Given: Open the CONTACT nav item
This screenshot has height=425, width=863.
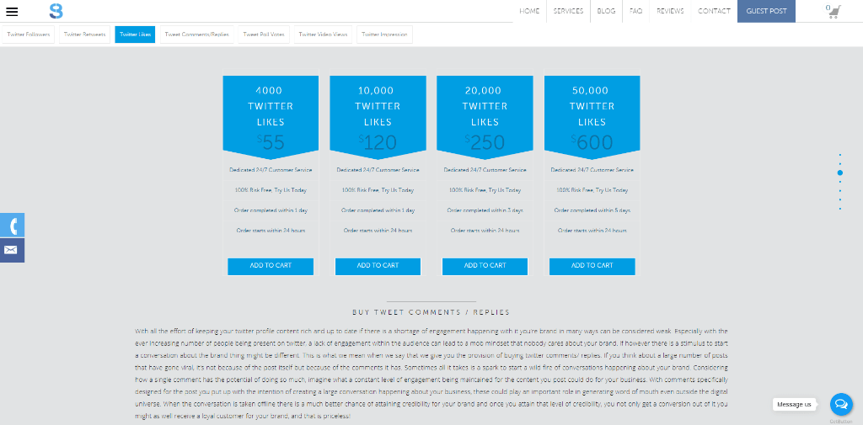Looking at the screenshot, I should pos(714,11).
